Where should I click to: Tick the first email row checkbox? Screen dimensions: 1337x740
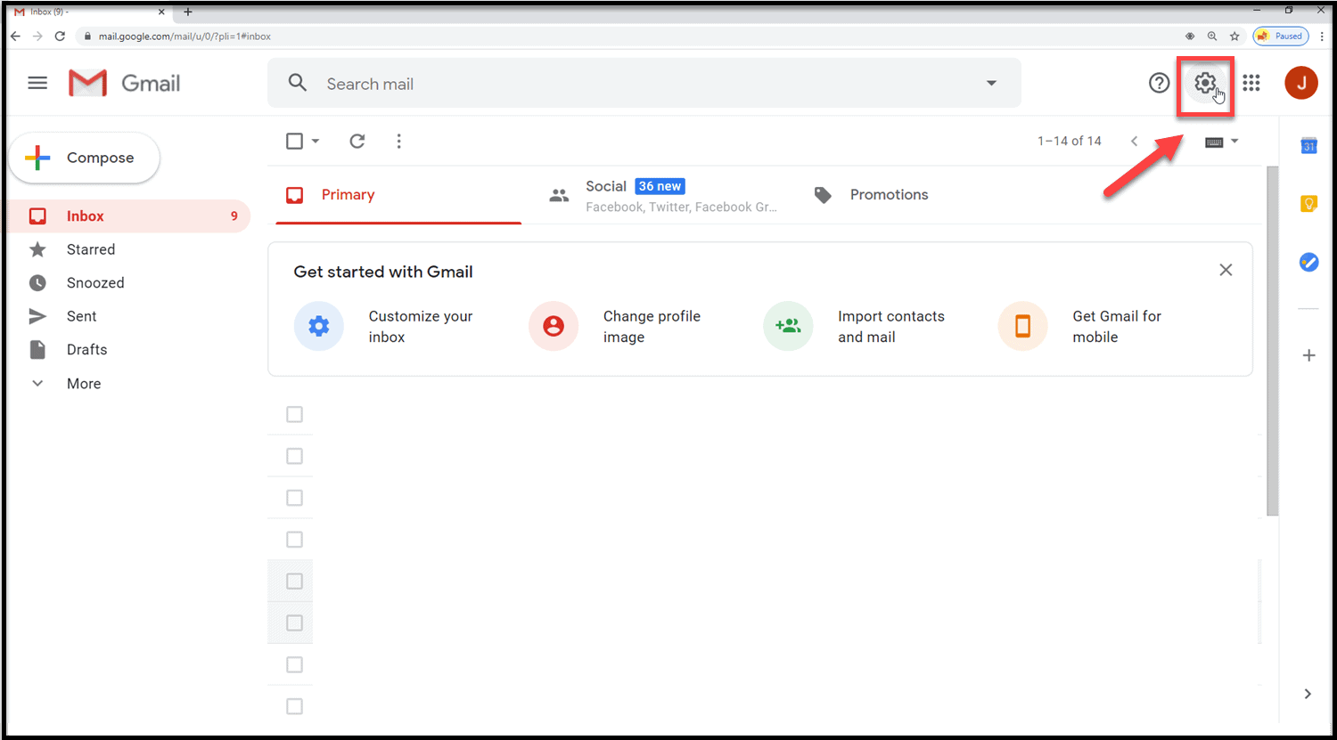294,414
